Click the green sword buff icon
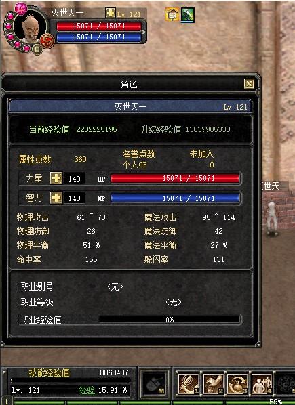The width and height of the screenshot is (295, 405). tap(187, 15)
